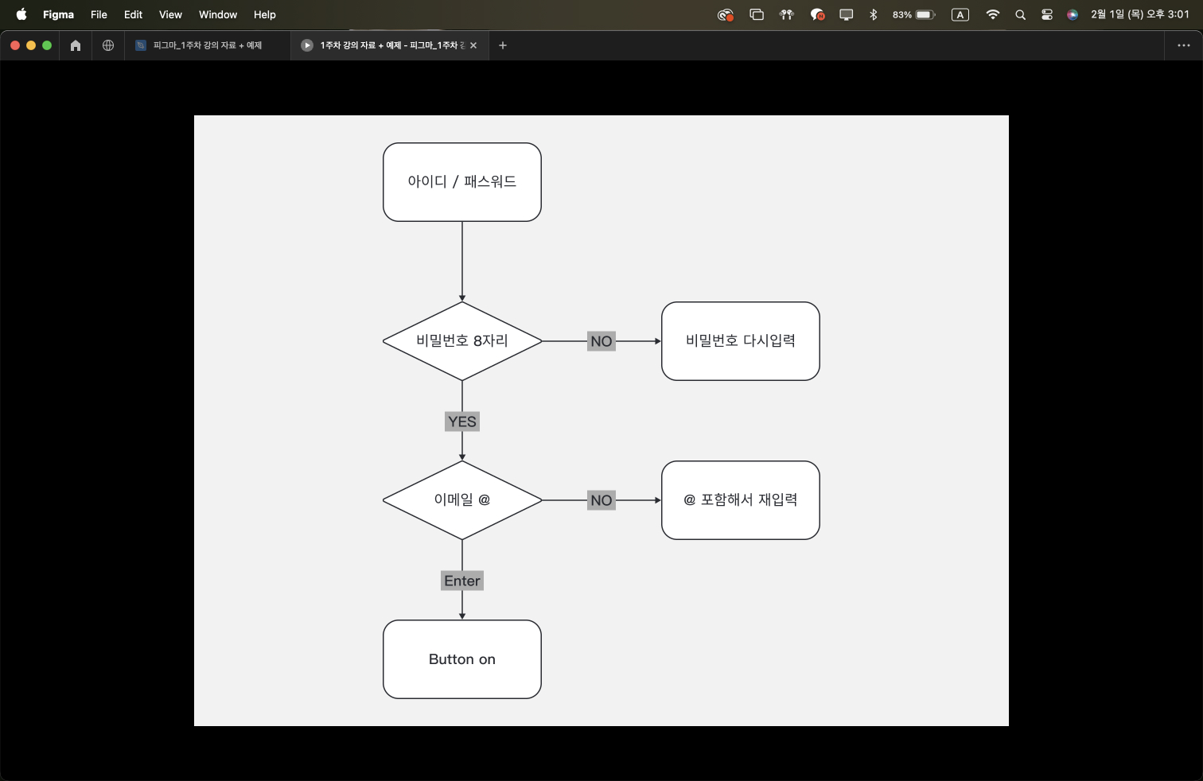This screenshot has height=781, width=1203.
Task: Click the butterfly menu bar icon
Action: click(787, 14)
